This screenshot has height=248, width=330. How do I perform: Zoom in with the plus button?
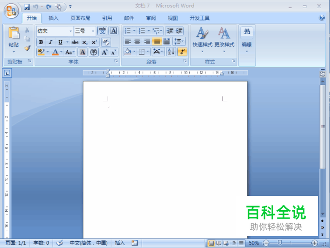point(315,243)
